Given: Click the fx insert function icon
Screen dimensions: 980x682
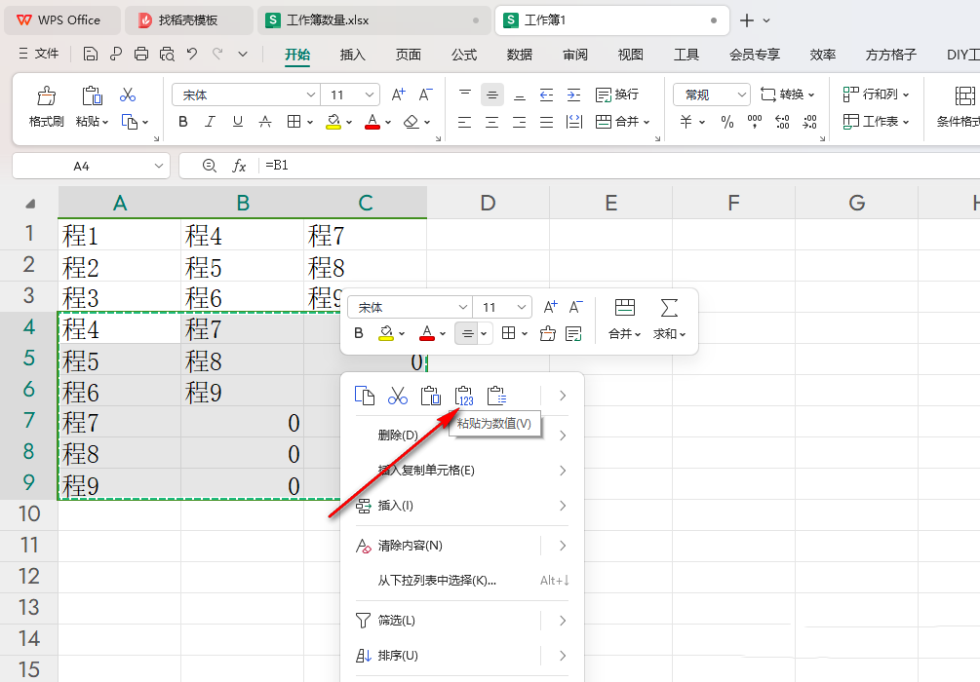Looking at the screenshot, I should click(239, 166).
